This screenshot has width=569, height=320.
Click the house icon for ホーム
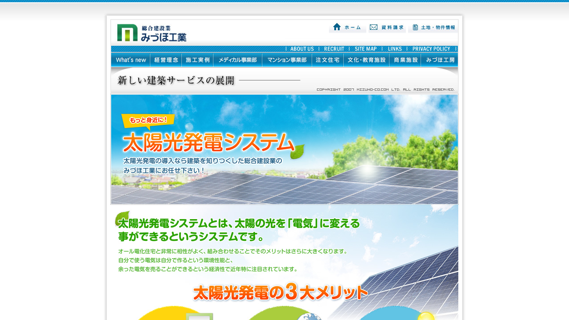337,27
